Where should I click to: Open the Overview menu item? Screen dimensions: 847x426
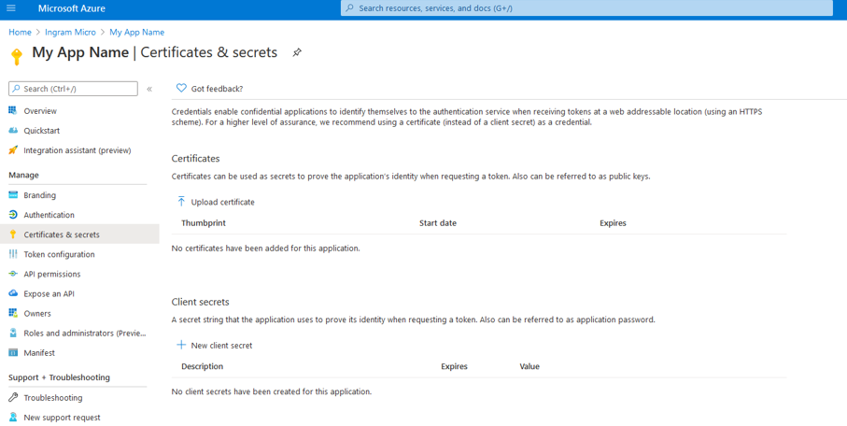40,111
